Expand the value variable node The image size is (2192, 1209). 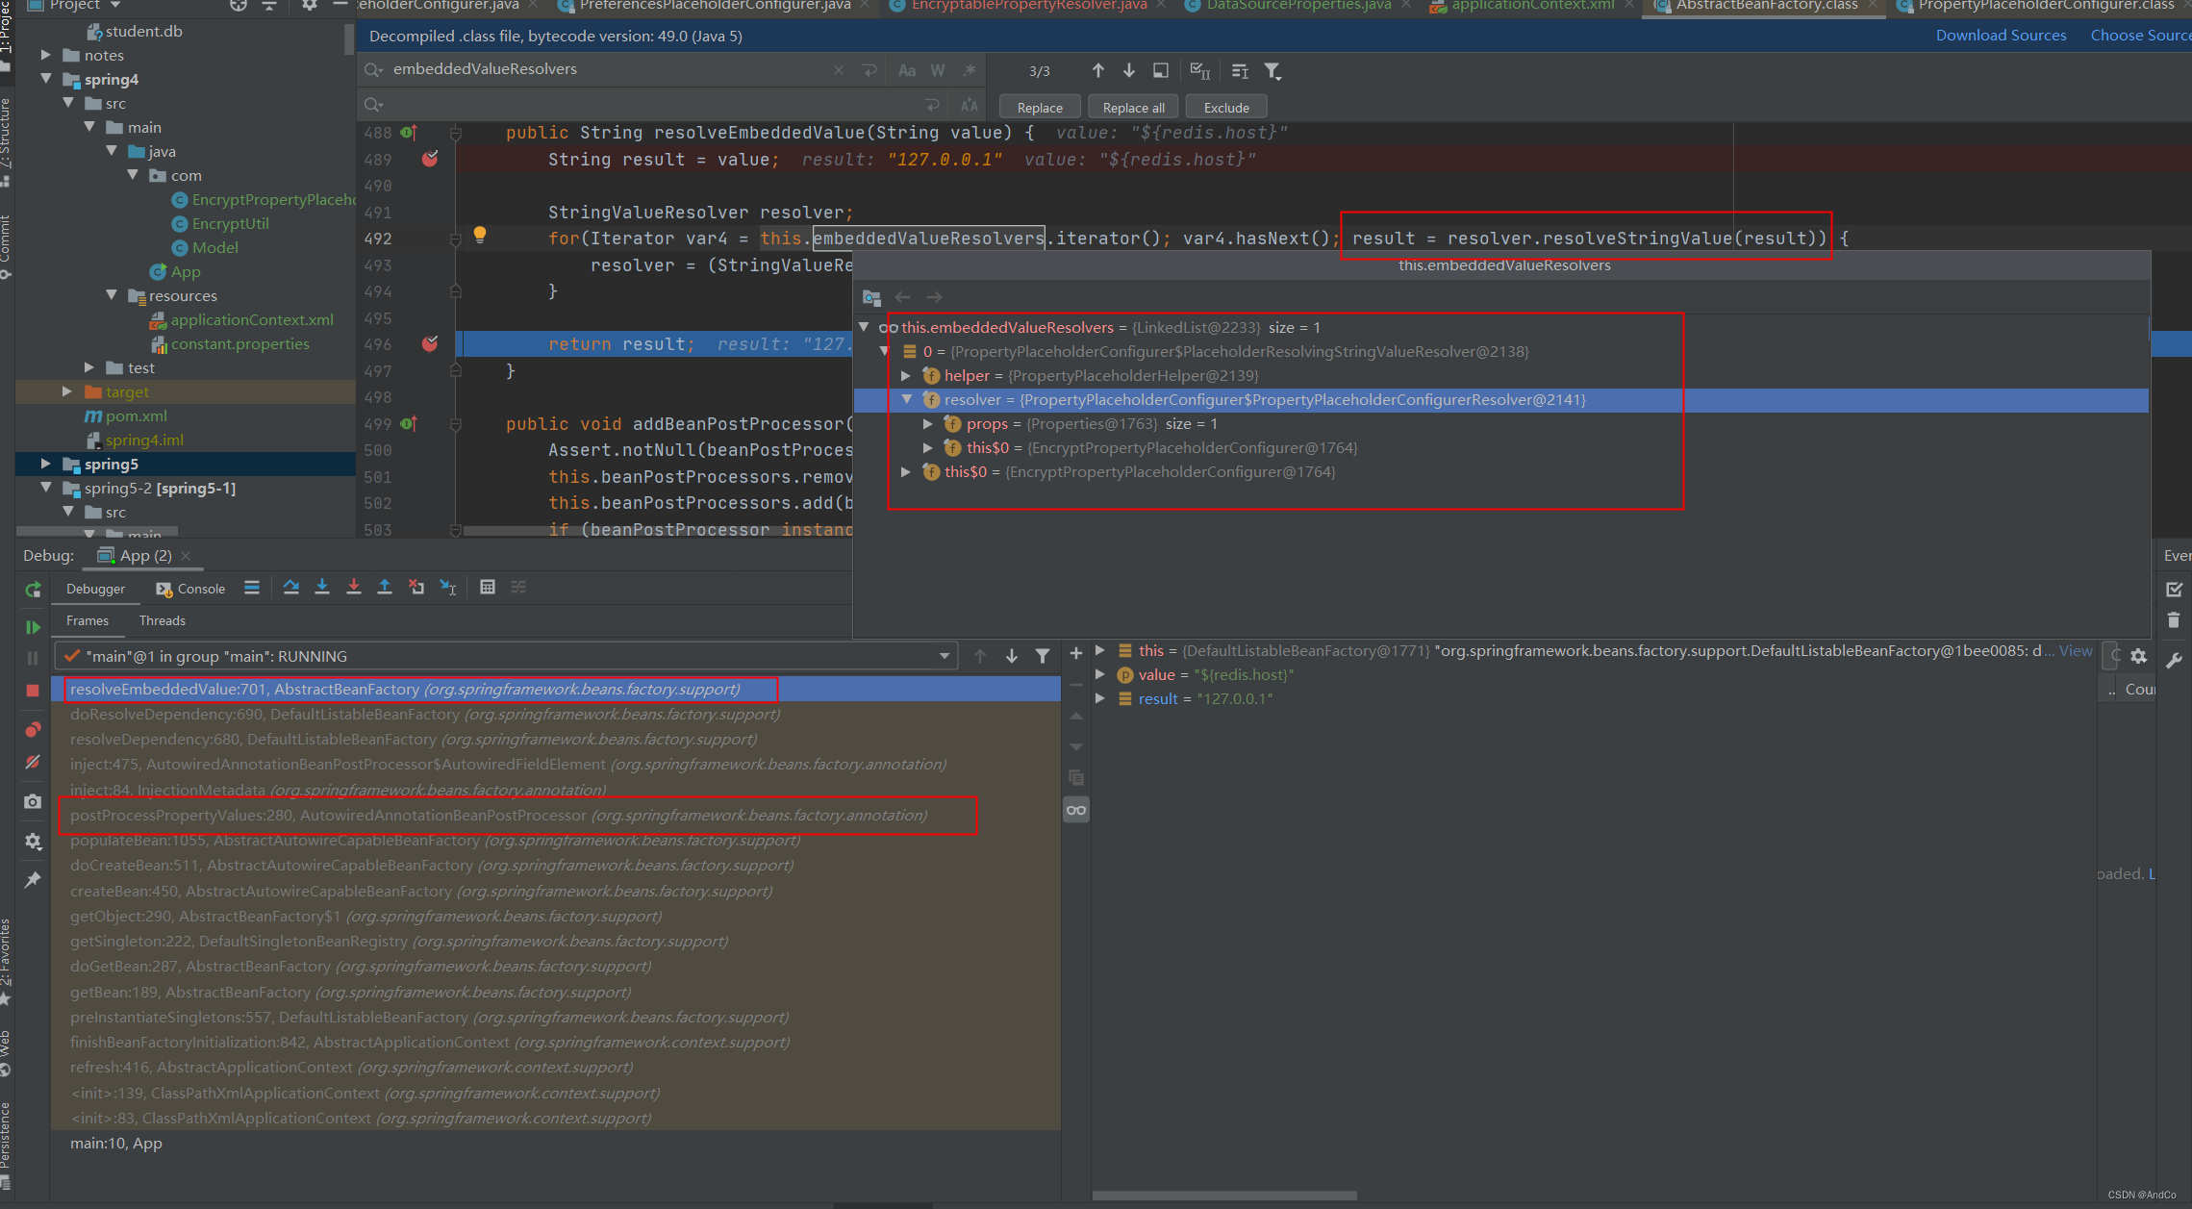tap(1100, 675)
